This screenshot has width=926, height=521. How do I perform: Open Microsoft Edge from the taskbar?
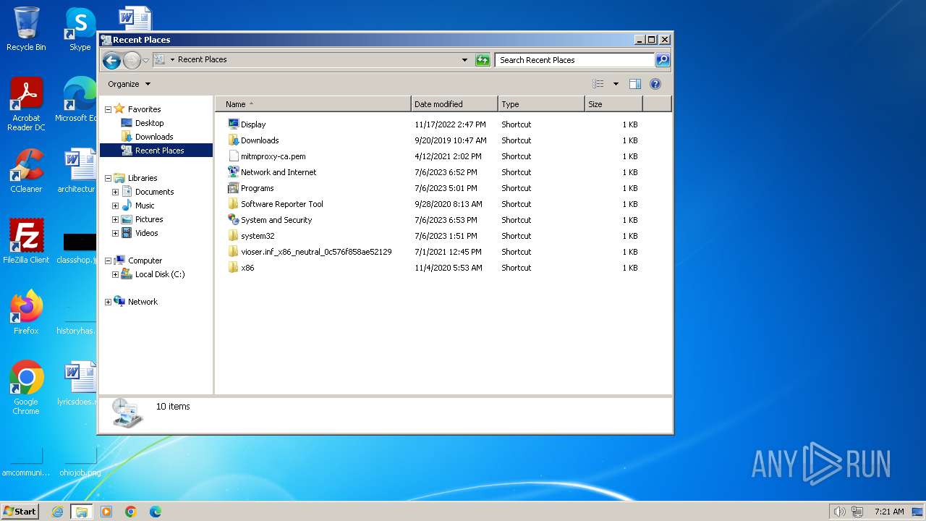(155, 512)
